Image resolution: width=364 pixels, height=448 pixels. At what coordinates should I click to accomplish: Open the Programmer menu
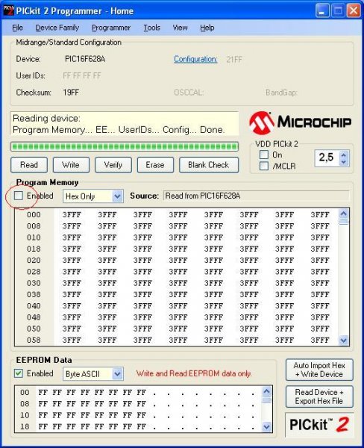click(111, 28)
